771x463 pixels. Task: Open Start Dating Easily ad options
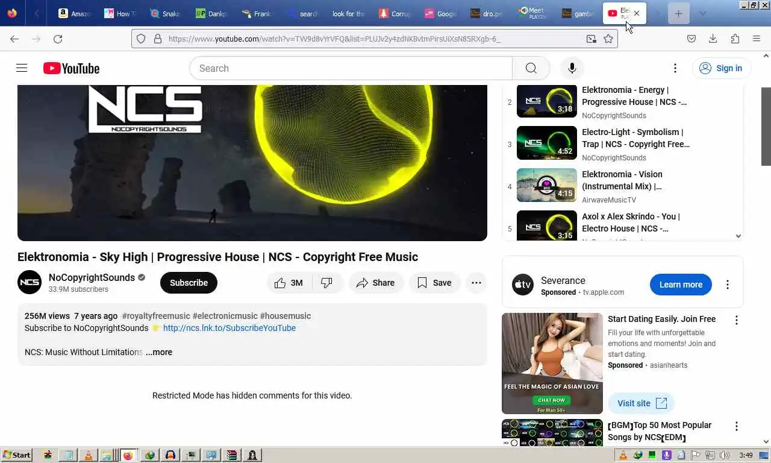click(736, 320)
